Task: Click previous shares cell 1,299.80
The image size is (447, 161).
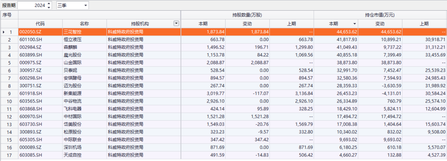Action: click(292, 47)
